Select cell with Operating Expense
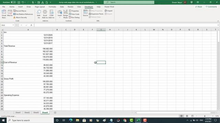The height and width of the screenshot is (123, 220). (x=28, y=95)
